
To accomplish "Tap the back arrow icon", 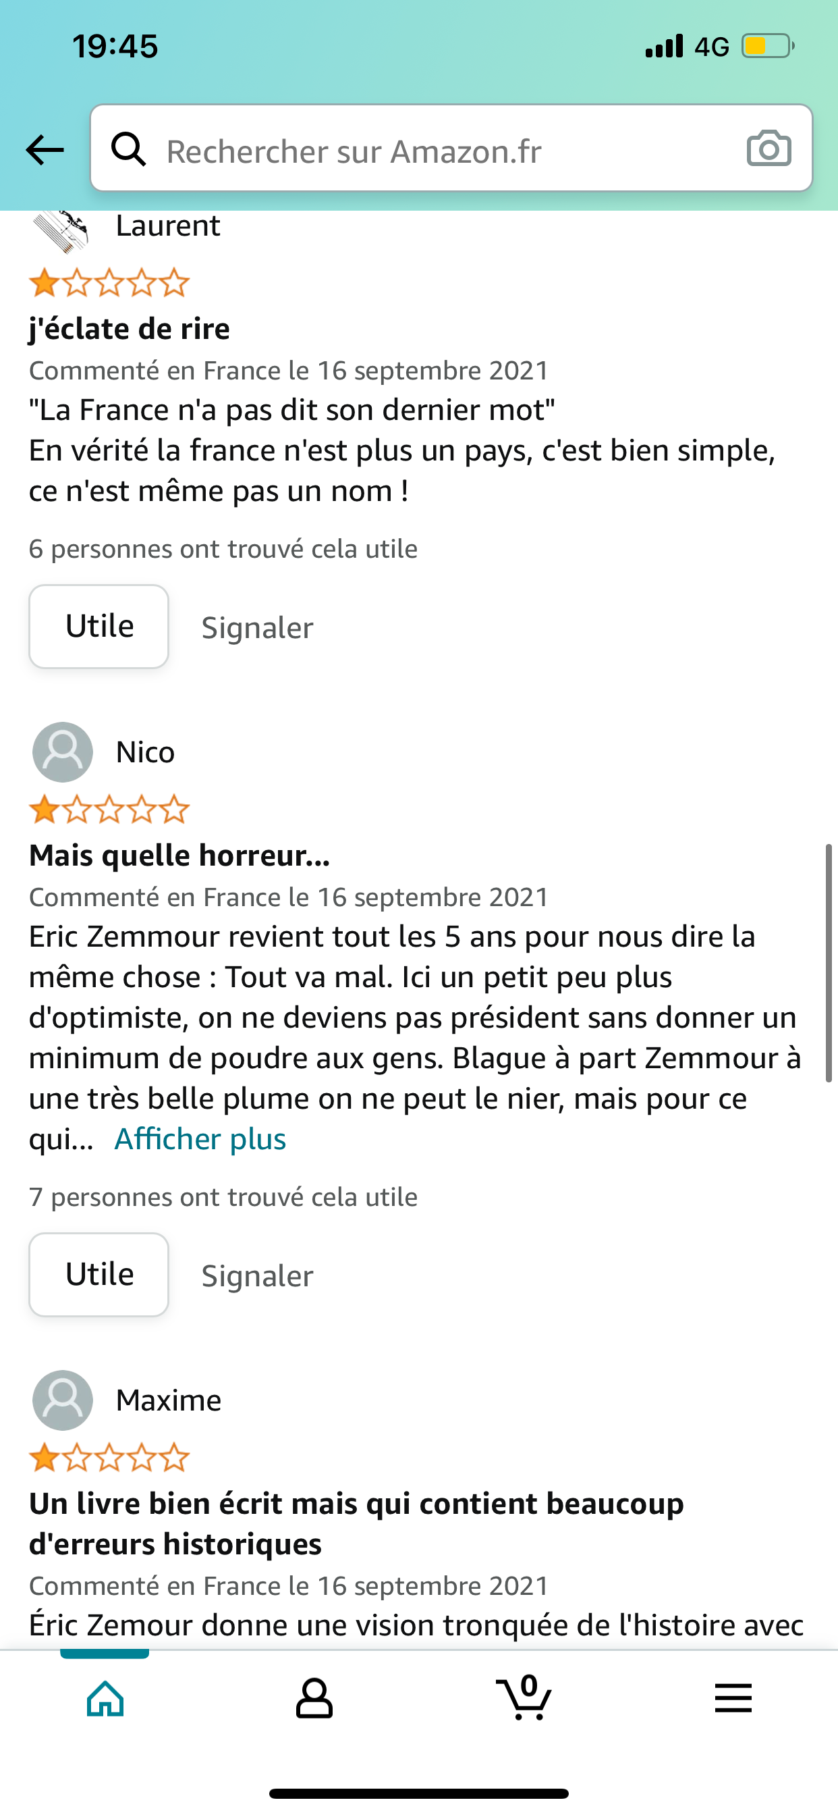I will pyautogui.click(x=45, y=150).
